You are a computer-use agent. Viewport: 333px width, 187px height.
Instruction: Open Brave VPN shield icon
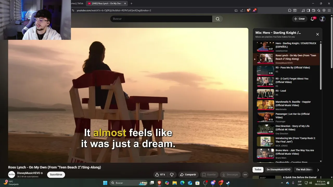click(x=324, y=10)
